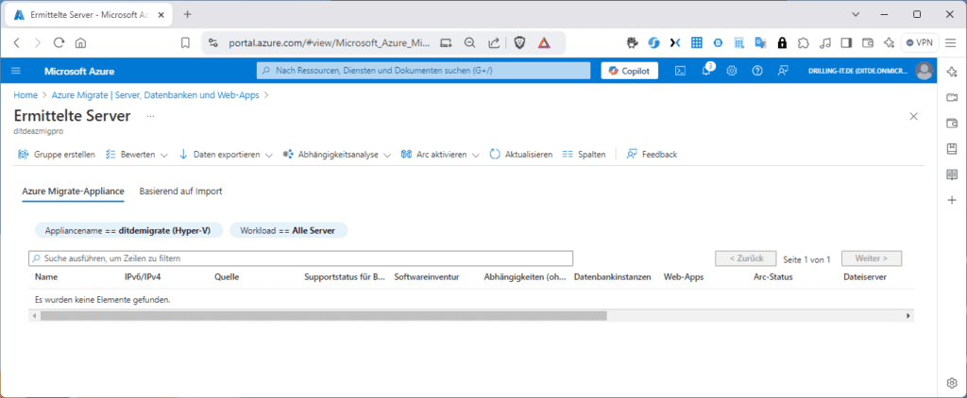Click the sidebar add plus icon

[952, 200]
